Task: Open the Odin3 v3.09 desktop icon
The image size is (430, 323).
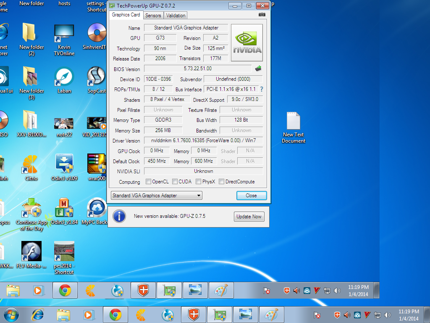Action: (64, 164)
